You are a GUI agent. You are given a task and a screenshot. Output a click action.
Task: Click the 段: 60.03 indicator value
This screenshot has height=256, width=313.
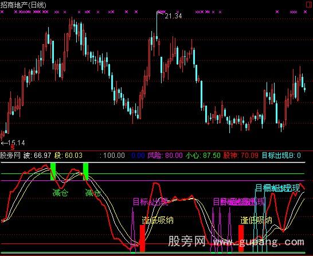click(x=68, y=155)
